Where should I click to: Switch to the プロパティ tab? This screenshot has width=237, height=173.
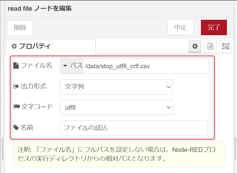pos(51,46)
